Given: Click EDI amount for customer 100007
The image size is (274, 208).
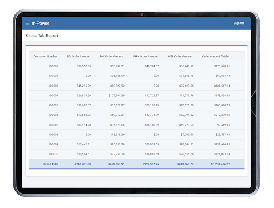Looking at the screenshot, I should (x=84, y=125).
